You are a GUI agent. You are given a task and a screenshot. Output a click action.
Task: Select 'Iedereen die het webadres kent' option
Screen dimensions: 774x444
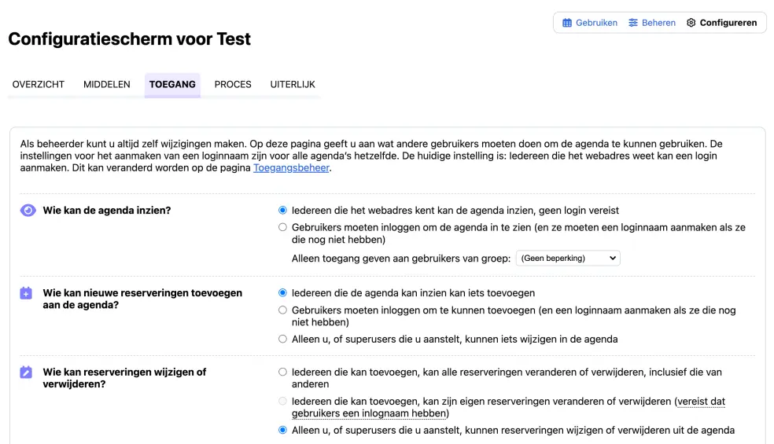pyautogui.click(x=283, y=211)
